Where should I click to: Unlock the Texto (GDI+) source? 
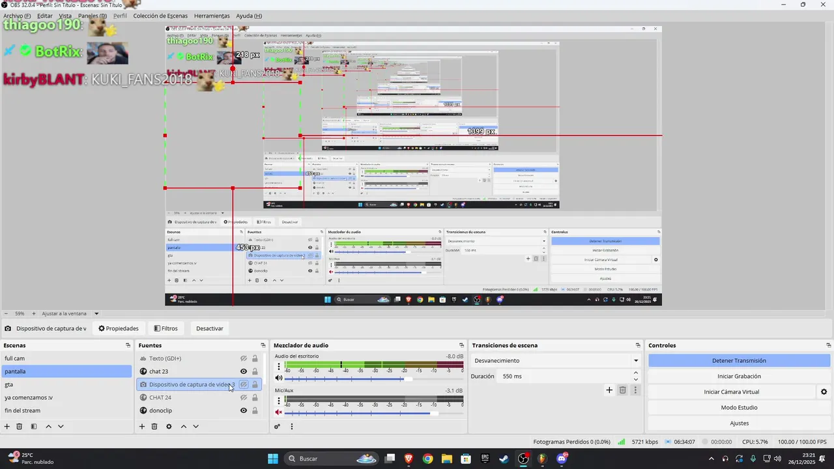(255, 358)
